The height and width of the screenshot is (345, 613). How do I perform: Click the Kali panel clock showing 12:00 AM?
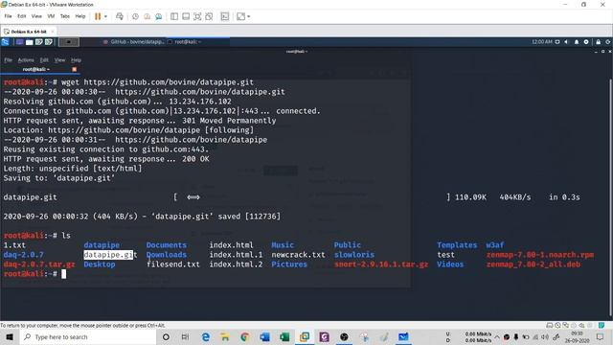click(542, 42)
